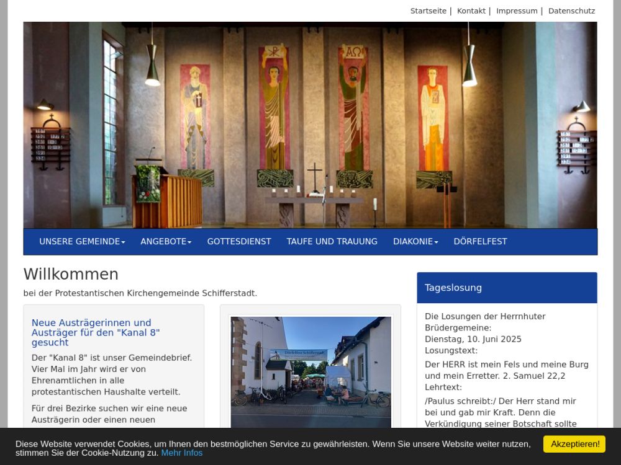Open the Impressum link
The image size is (621, 465).
pyautogui.click(x=517, y=11)
